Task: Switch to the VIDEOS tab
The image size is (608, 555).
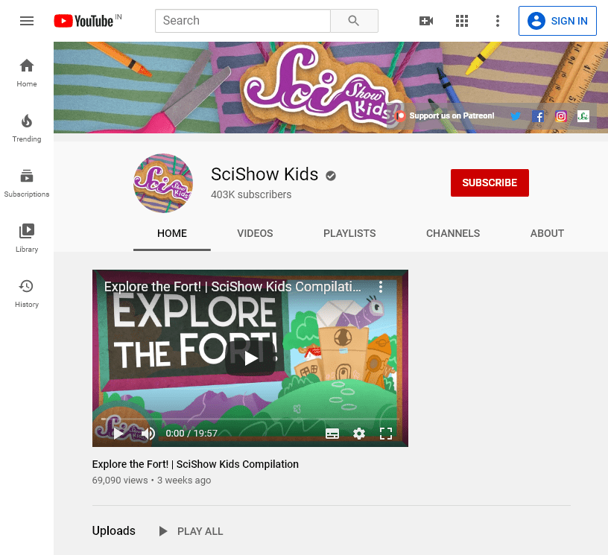Action: click(x=255, y=233)
